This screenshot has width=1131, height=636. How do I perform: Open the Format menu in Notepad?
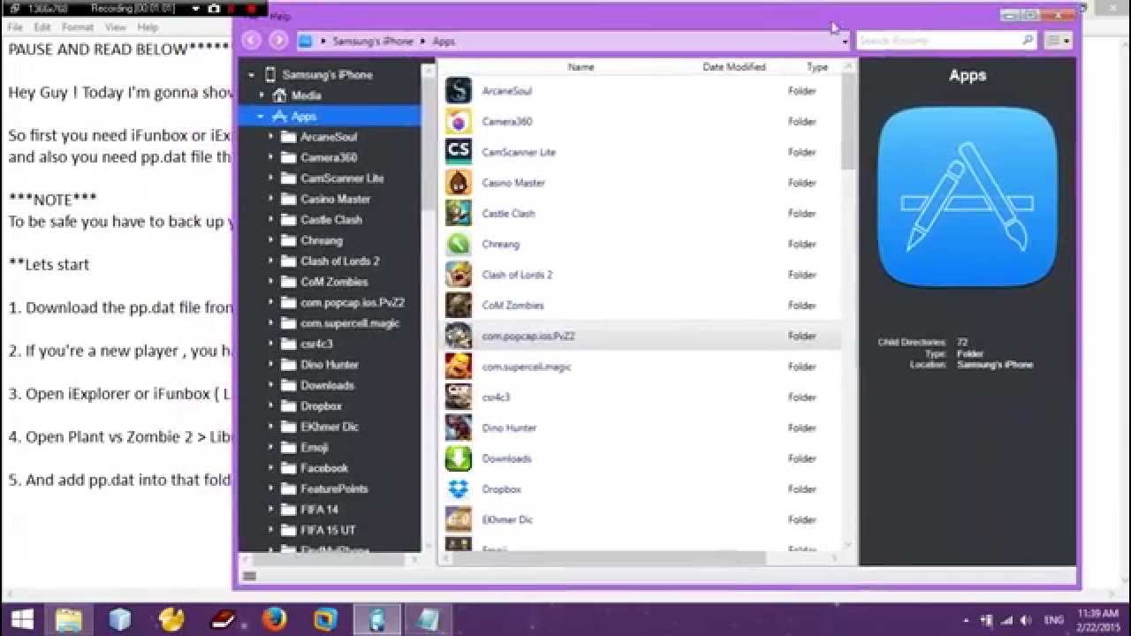(x=77, y=27)
